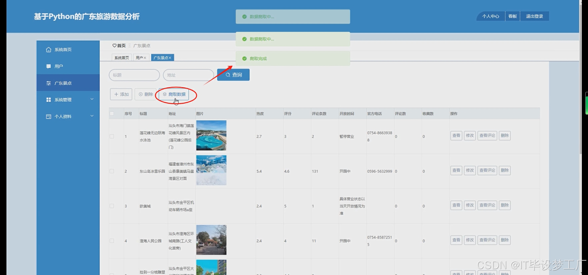Switch to the 系统首页 tab
Screen dimensions: 588x275
[x=122, y=58]
